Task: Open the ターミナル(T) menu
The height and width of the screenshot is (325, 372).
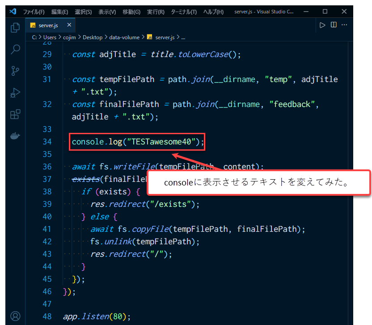Action: pos(184,12)
